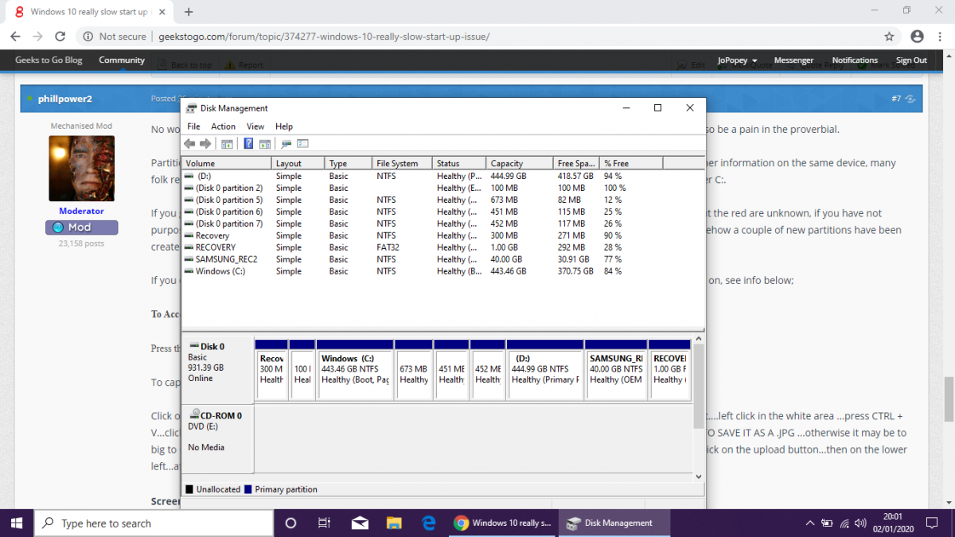Select the CD-ROM 0 DVD (E:) label

(x=218, y=438)
